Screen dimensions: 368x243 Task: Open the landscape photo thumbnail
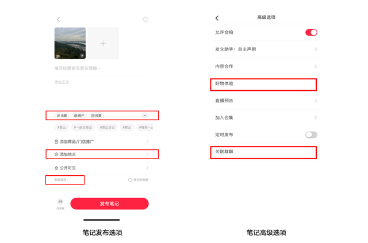(x=70, y=43)
